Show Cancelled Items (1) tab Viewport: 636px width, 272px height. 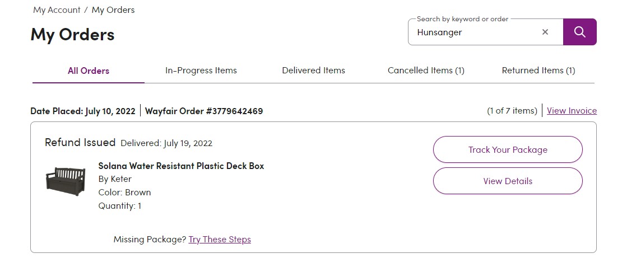[x=426, y=71]
